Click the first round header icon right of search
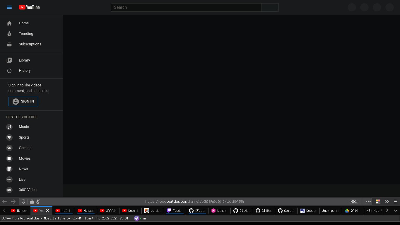This screenshot has width=400, height=225. point(352,7)
